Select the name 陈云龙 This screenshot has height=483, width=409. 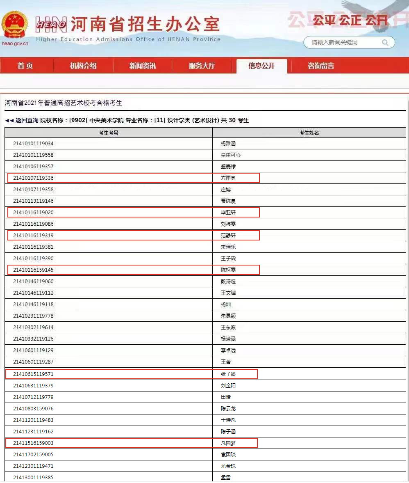click(x=228, y=409)
